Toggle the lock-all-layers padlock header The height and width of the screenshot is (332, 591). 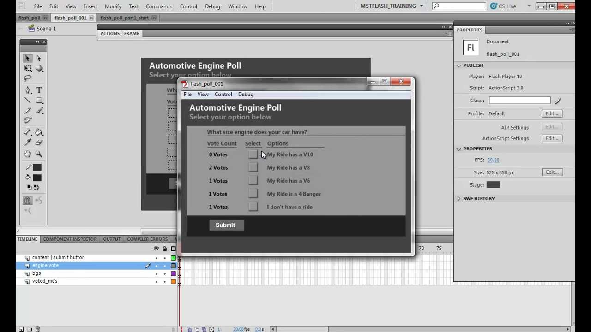click(165, 249)
